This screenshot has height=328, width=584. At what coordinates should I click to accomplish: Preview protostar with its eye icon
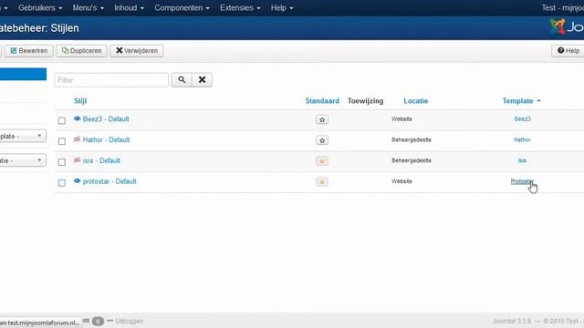[77, 181]
